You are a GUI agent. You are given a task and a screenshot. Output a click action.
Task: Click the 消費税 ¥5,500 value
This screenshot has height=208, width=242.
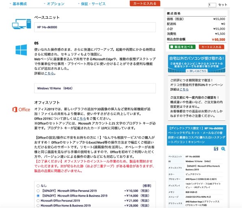point(220,34)
